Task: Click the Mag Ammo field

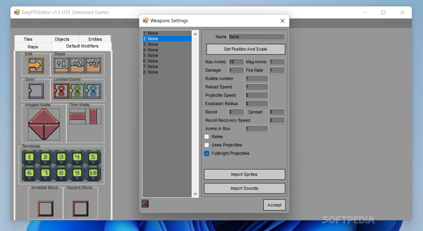Action: (277, 62)
